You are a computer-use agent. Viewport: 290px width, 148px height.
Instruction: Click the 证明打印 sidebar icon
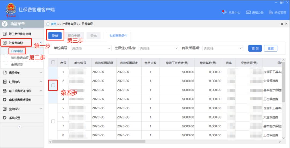tap(5, 82)
